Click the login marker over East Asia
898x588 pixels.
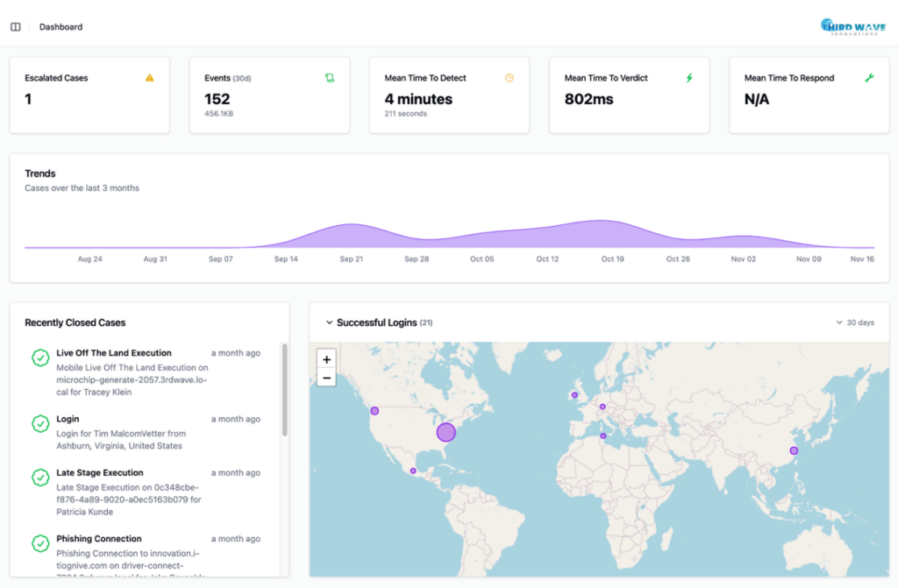(794, 450)
